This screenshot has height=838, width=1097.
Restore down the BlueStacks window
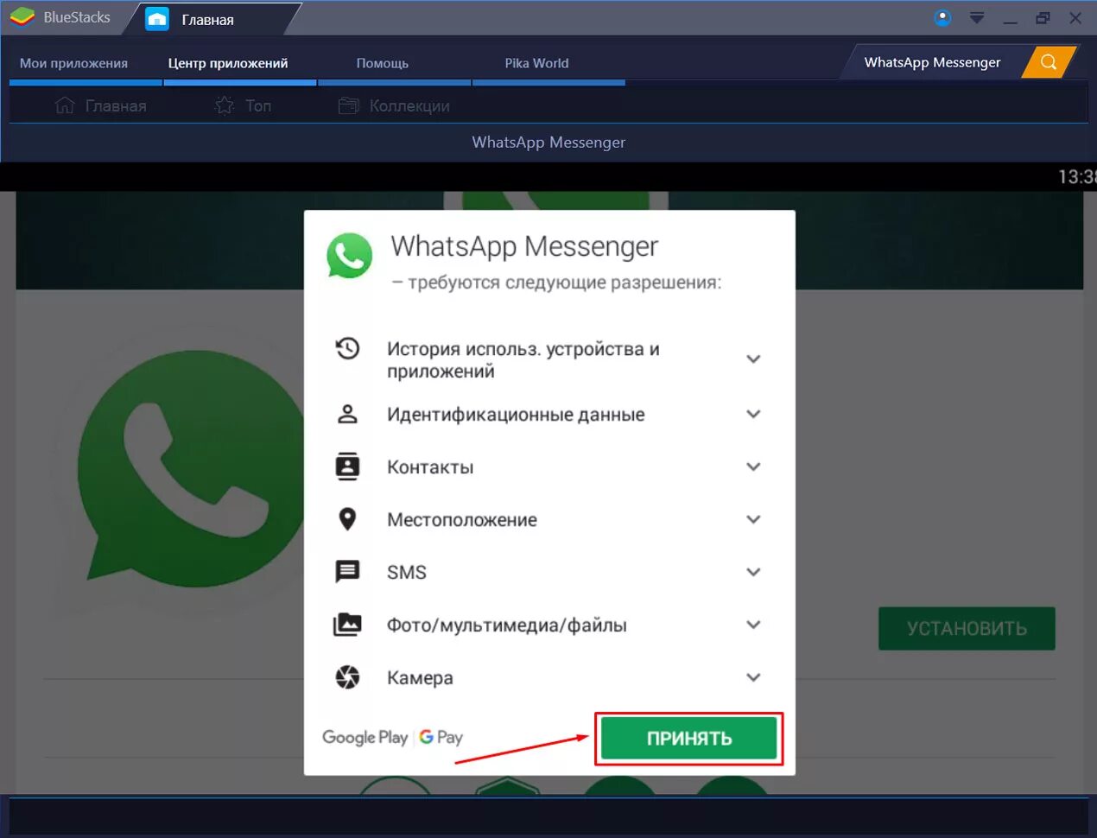(x=1043, y=17)
